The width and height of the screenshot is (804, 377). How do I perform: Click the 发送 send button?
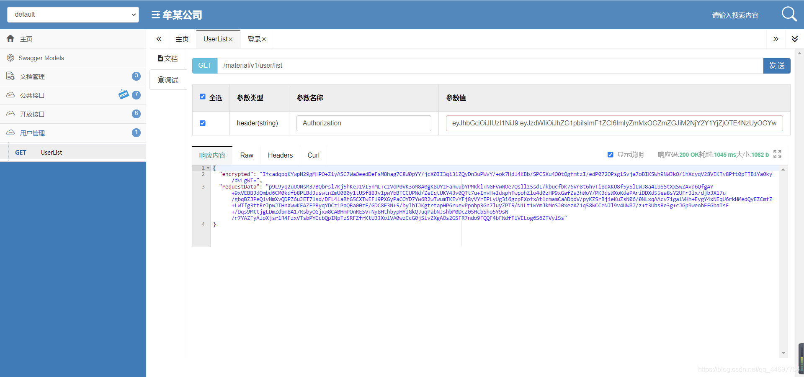tap(777, 66)
